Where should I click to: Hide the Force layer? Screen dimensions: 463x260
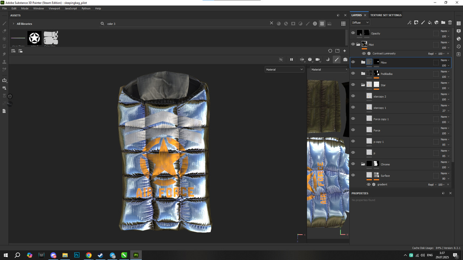click(353, 130)
